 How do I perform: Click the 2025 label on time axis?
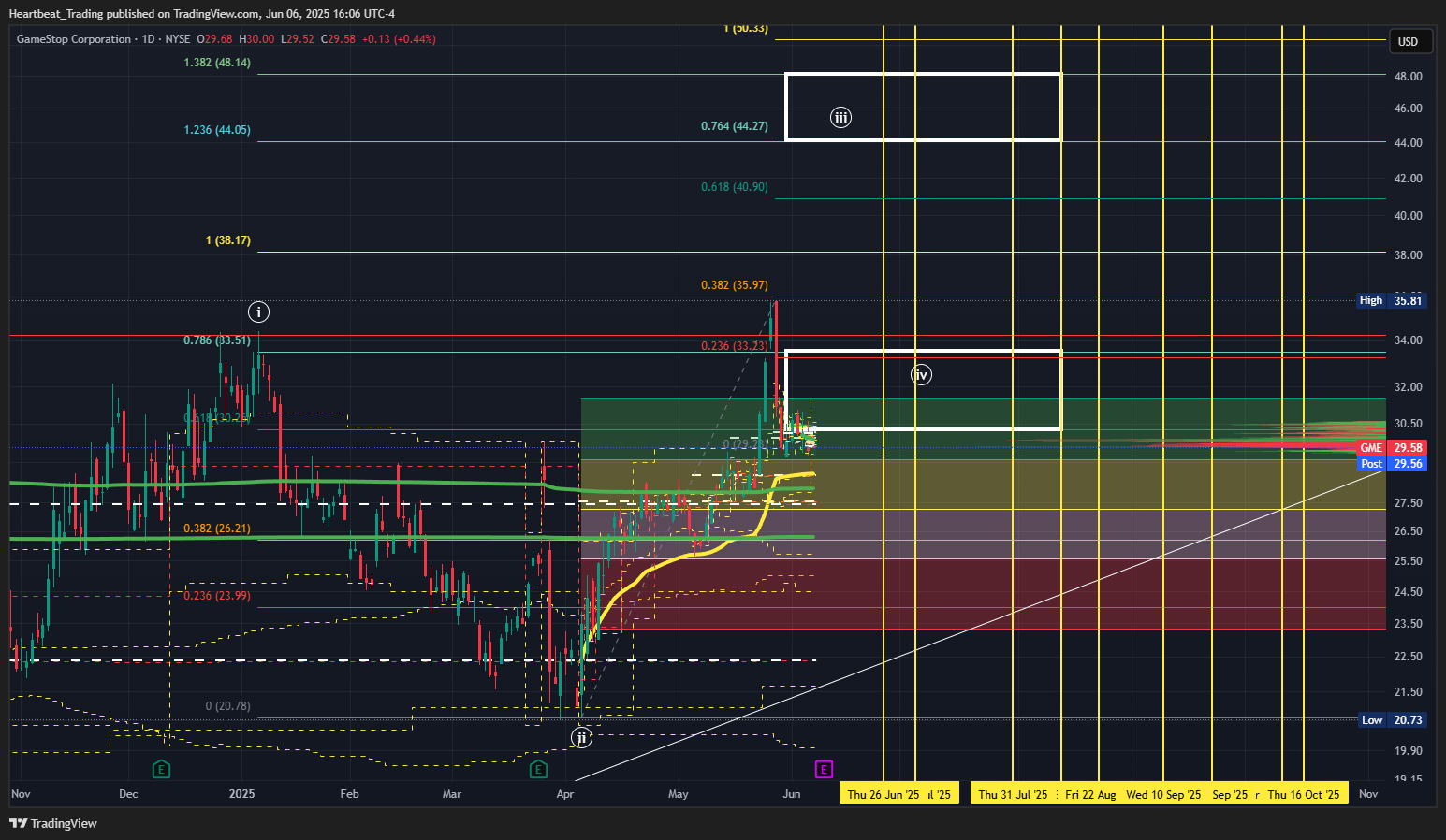[241, 794]
